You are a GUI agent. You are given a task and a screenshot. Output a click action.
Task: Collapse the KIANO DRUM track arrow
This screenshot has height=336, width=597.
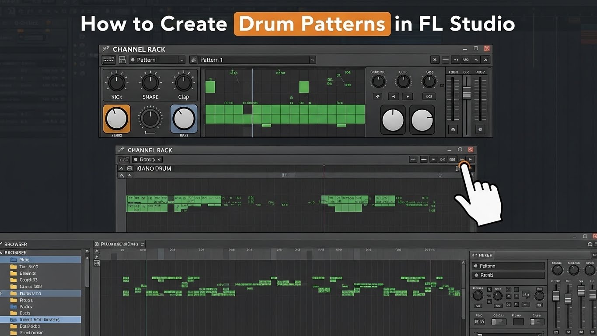[121, 168]
